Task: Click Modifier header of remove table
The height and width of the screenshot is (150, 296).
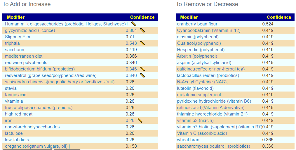Action: coord(189,17)
